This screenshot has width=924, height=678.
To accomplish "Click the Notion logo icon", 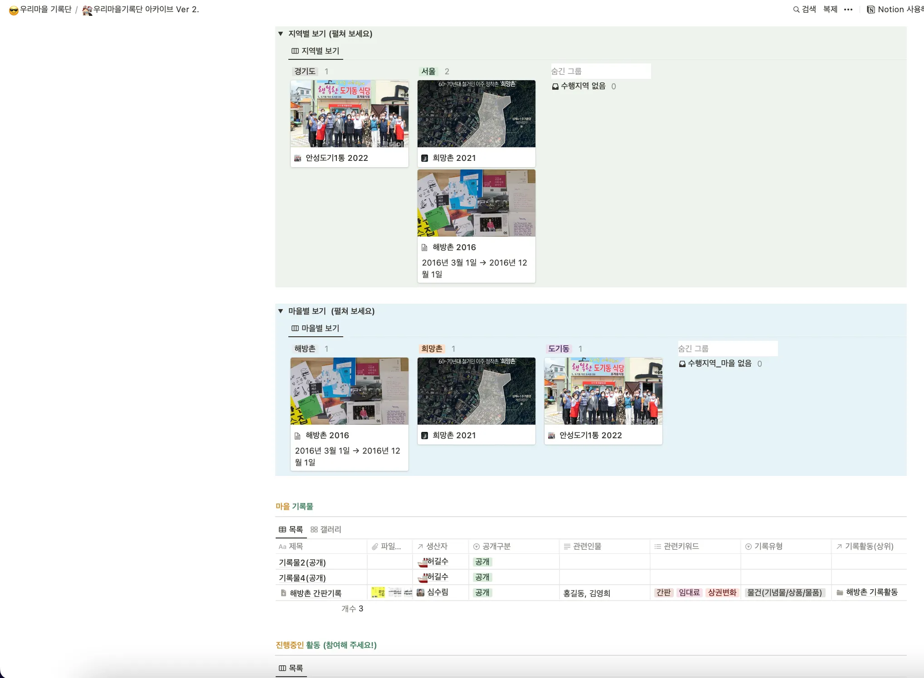I will coord(871,10).
